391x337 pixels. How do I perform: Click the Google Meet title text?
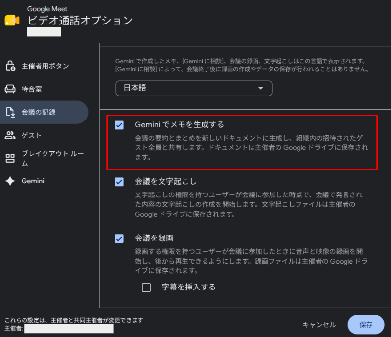click(x=47, y=9)
